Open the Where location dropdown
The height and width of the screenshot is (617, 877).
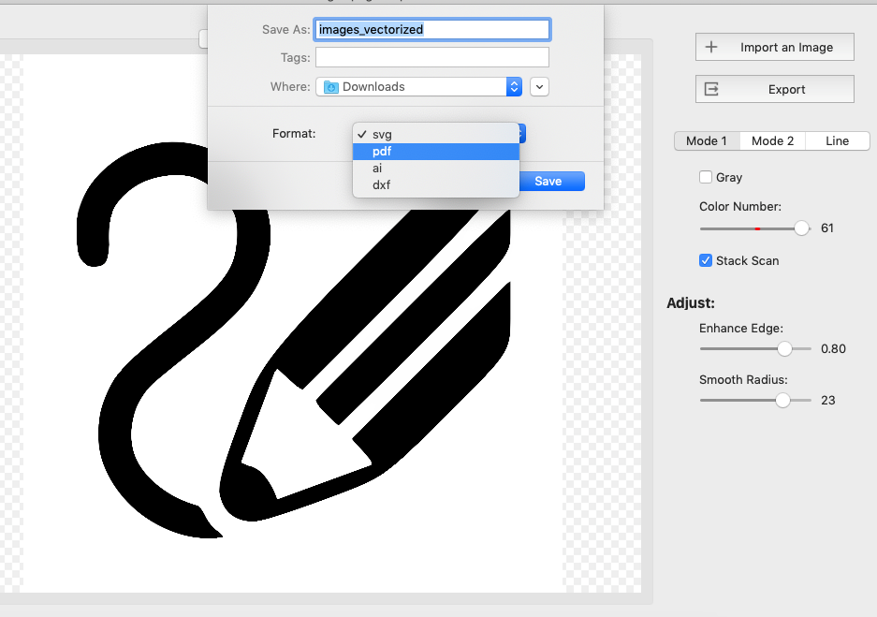tap(419, 87)
